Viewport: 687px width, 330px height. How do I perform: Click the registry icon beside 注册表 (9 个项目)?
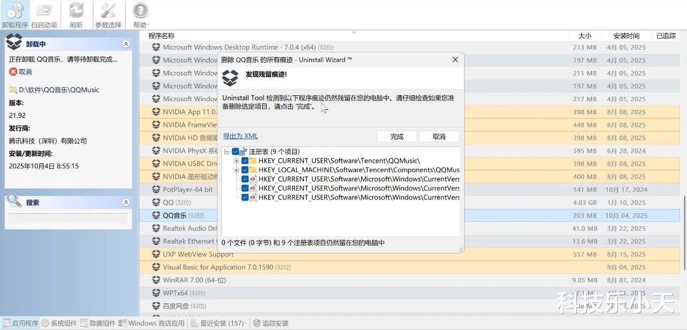pos(243,152)
